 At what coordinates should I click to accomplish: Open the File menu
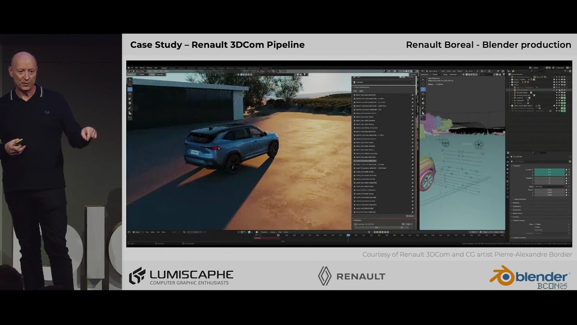click(132, 68)
